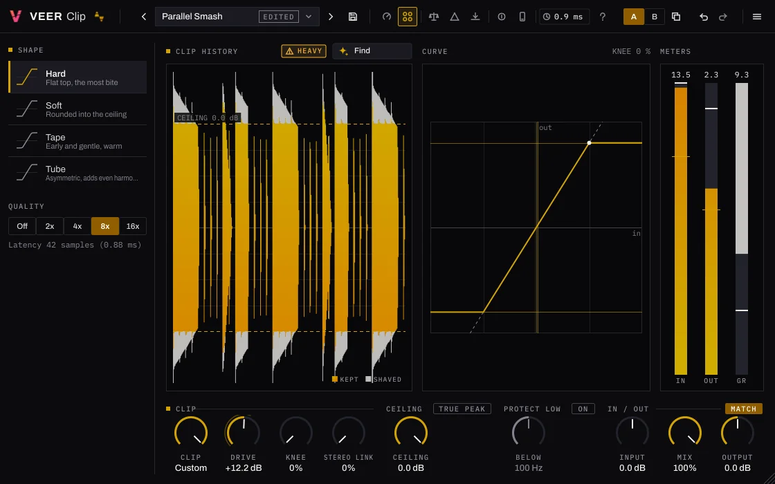Click the MIX knob

[685, 433]
